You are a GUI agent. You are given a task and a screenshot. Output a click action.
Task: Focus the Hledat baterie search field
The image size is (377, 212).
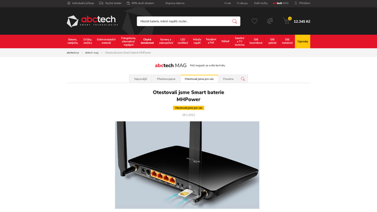[184, 21]
